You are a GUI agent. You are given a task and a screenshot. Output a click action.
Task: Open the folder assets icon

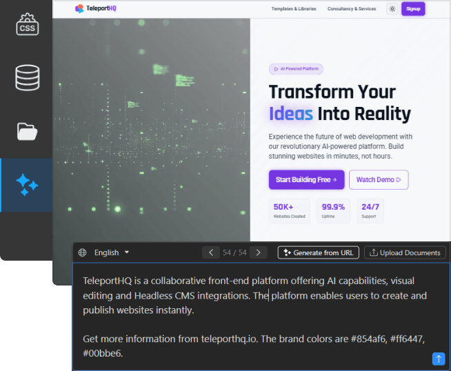pyautogui.click(x=27, y=131)
